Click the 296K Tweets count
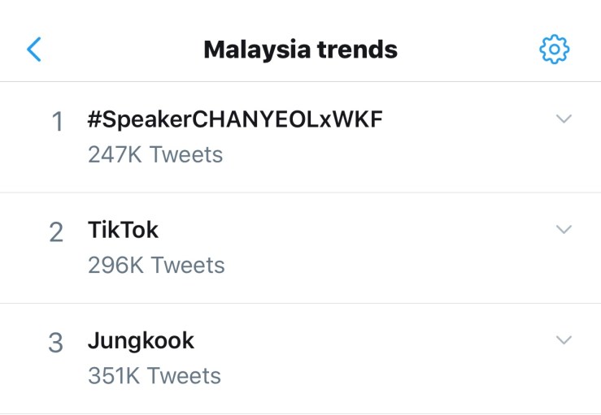 156,265
